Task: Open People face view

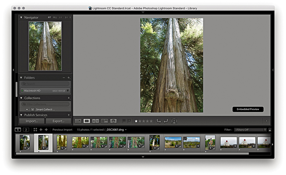Action: [114, 121]
